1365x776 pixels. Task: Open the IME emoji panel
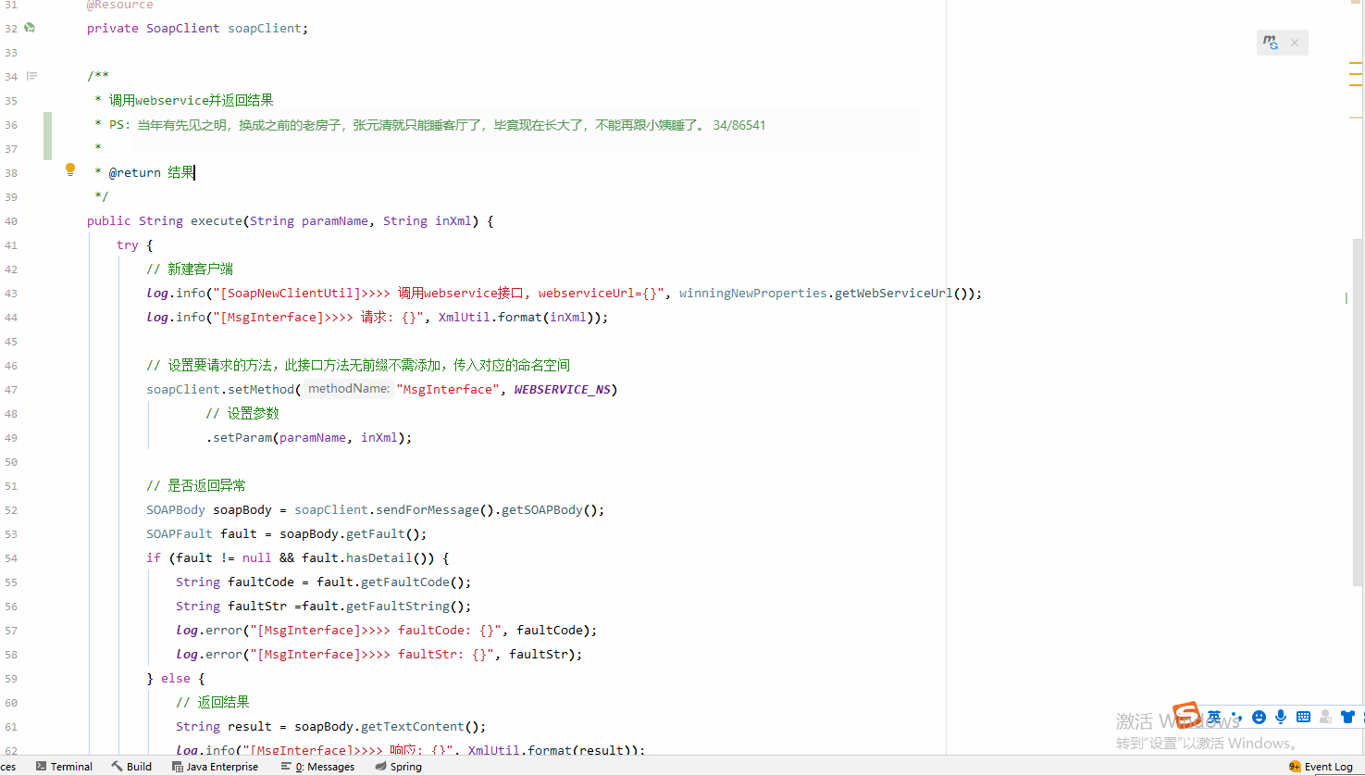1259,717
